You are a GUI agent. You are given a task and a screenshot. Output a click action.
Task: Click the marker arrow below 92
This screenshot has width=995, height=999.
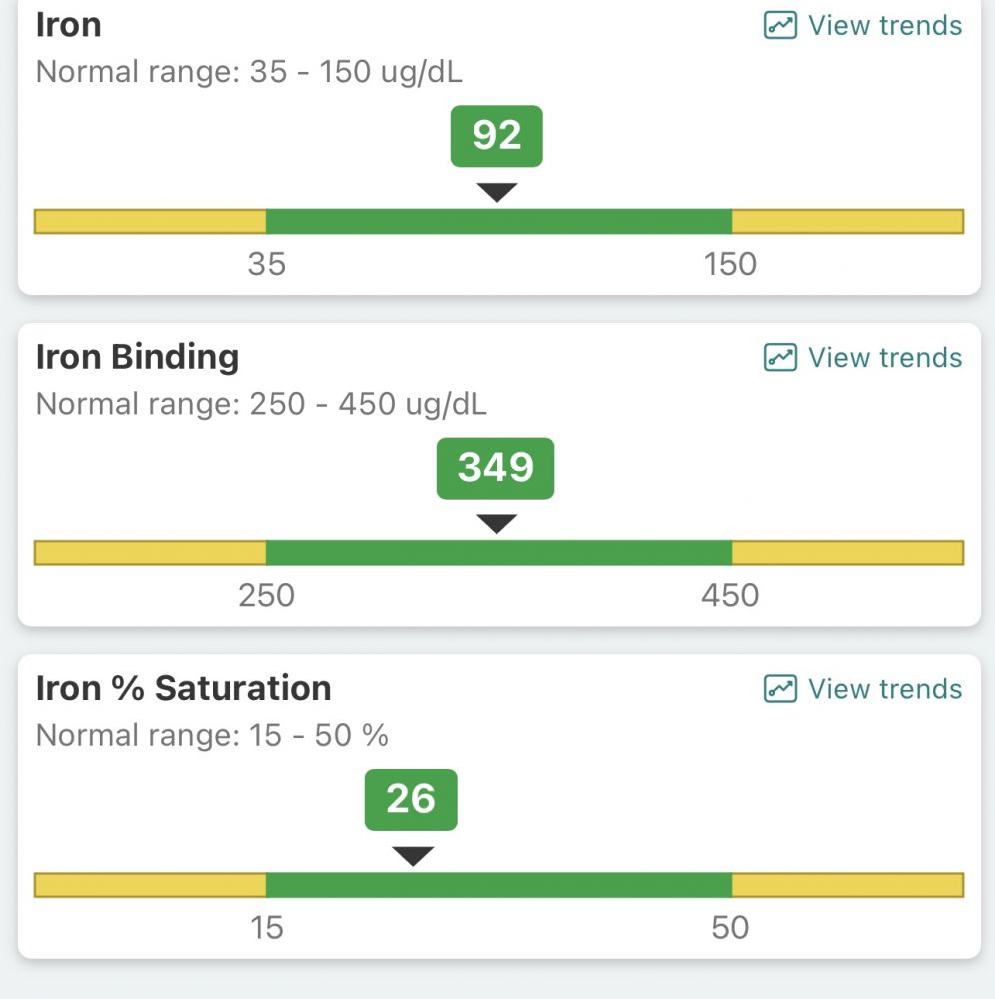(x=497, y=192)
